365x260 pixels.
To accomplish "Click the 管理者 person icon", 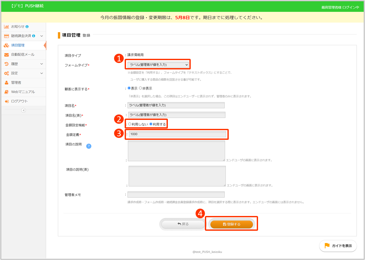I will 6,83.
